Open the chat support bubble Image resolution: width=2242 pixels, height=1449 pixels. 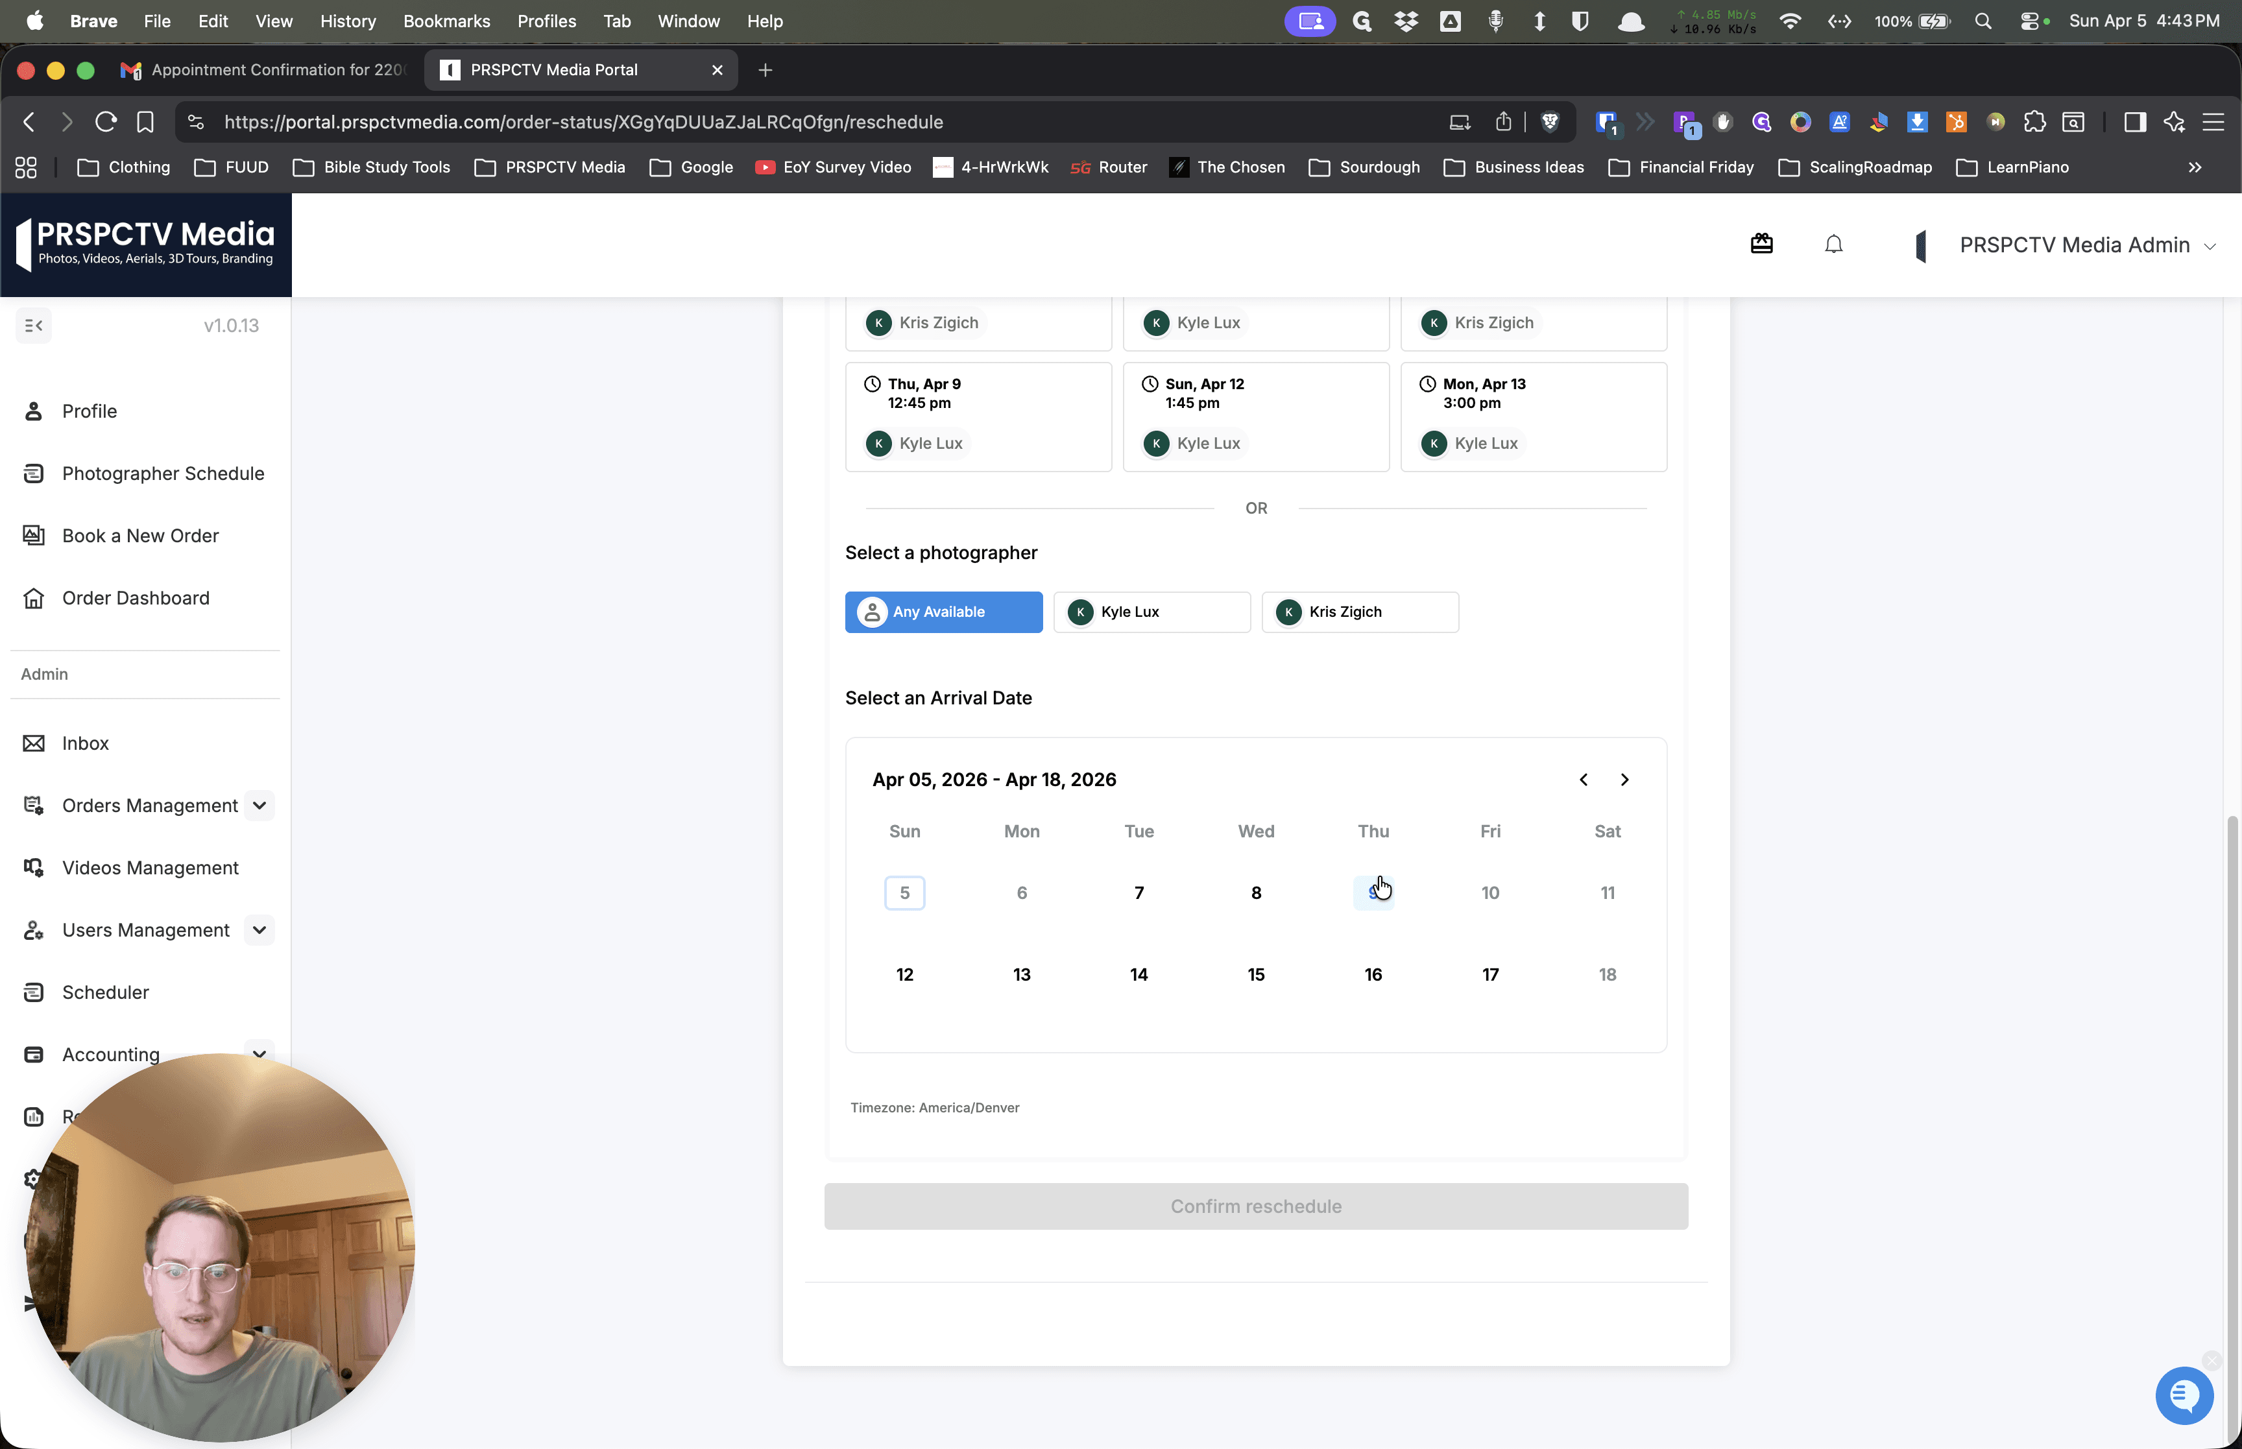(x=2184, y=1395)
